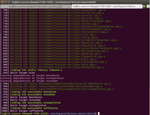Screen dimensions: 150x115
Task: Click the line building expanddims.cpp.o
Action: tap(53, 10)
